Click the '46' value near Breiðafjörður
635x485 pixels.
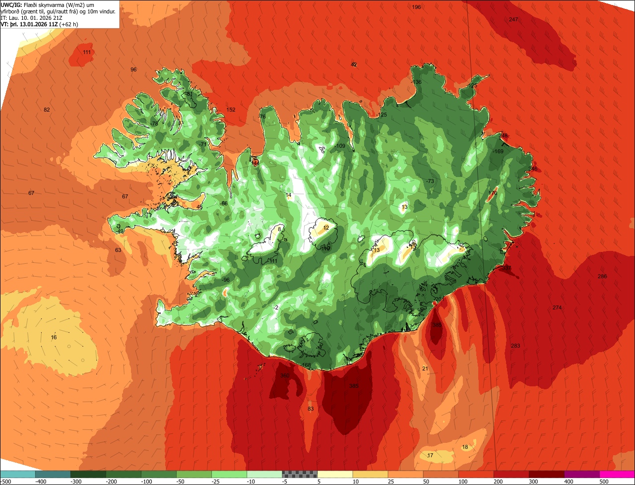point(199,207)
